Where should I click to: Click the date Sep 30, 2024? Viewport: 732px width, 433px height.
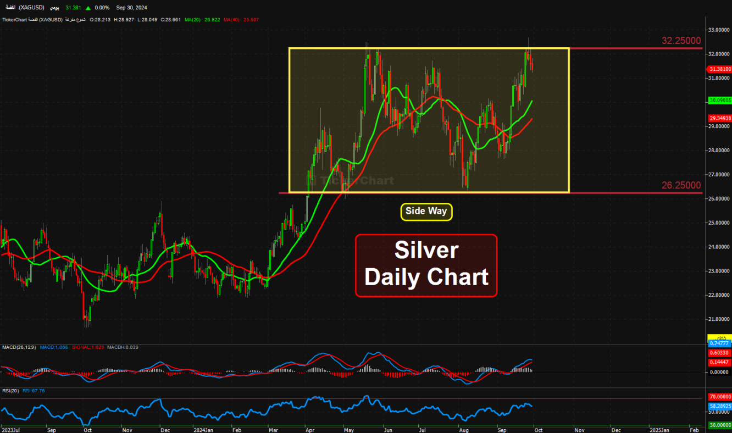(131, 8)
